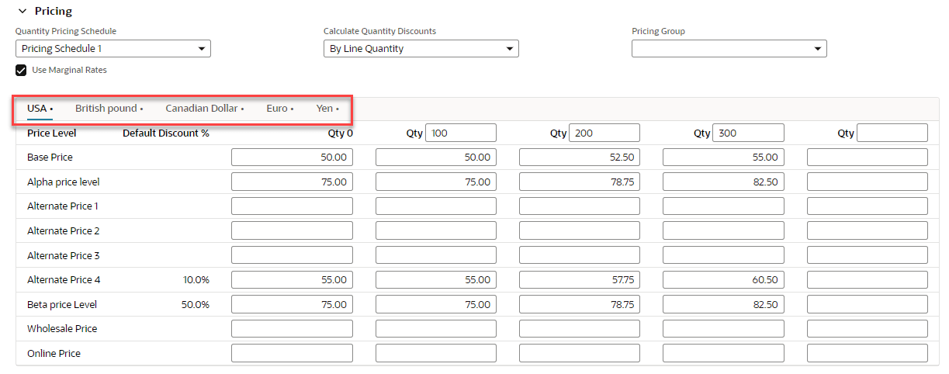
Task: Click Online Price last column field
Action: [x=868, y=354]
